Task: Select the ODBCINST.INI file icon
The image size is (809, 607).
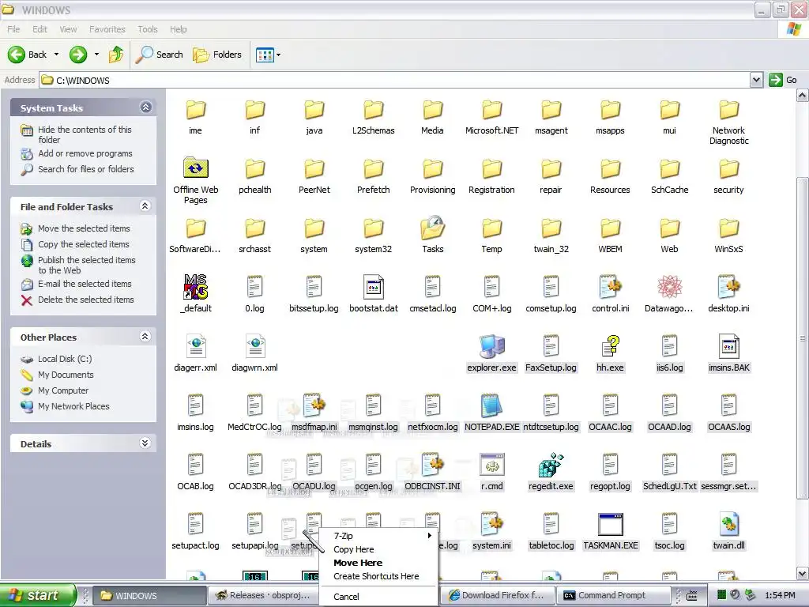Action: pyautogui.click(x=432, y=465)
